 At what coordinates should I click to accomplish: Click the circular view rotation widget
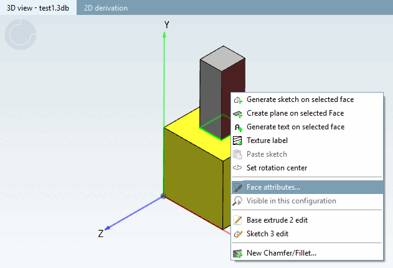(x=21, y=35)
